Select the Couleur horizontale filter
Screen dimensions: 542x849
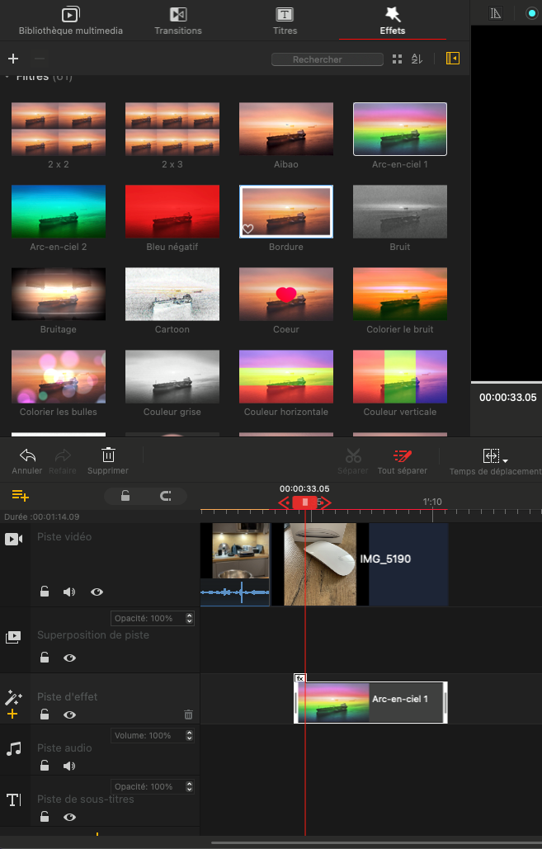(x=286, y=376)
